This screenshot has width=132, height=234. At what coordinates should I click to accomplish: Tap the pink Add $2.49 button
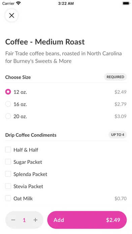click(87, 220)
